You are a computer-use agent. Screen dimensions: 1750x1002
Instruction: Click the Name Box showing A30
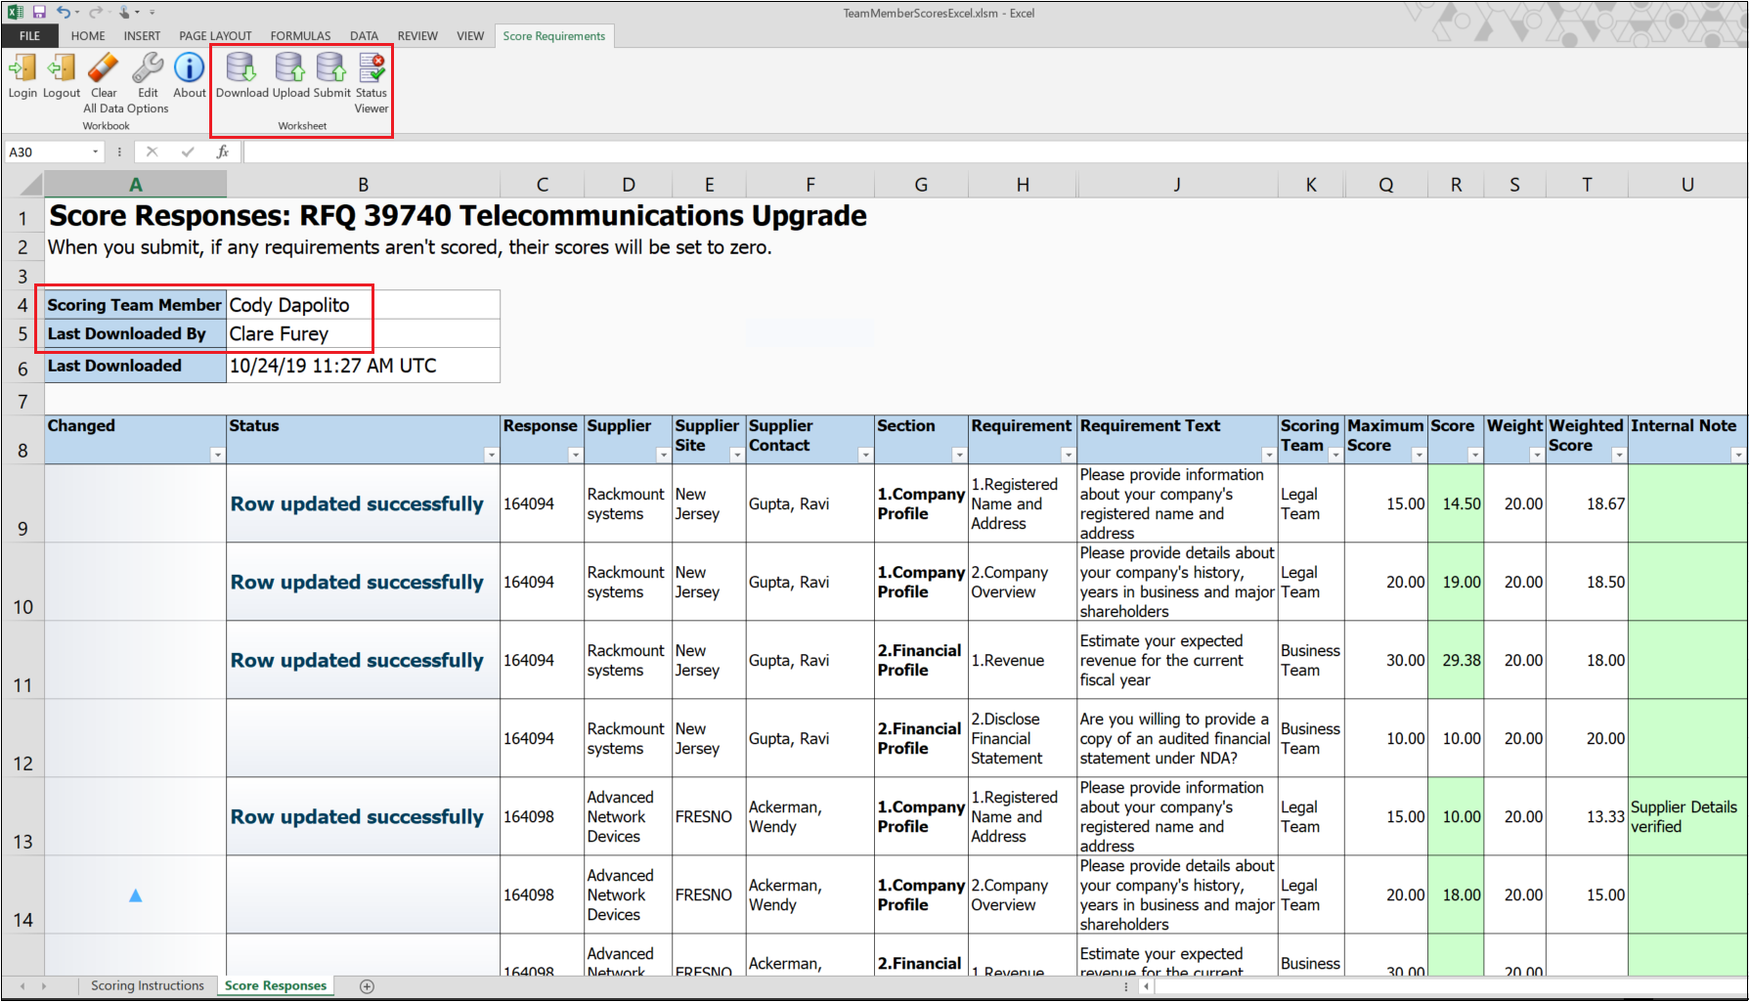pos(47,152)
